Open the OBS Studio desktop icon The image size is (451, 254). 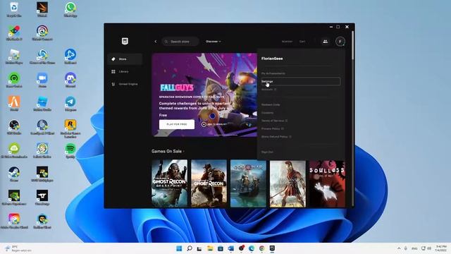pyautogui.click(x=14, y=127)
